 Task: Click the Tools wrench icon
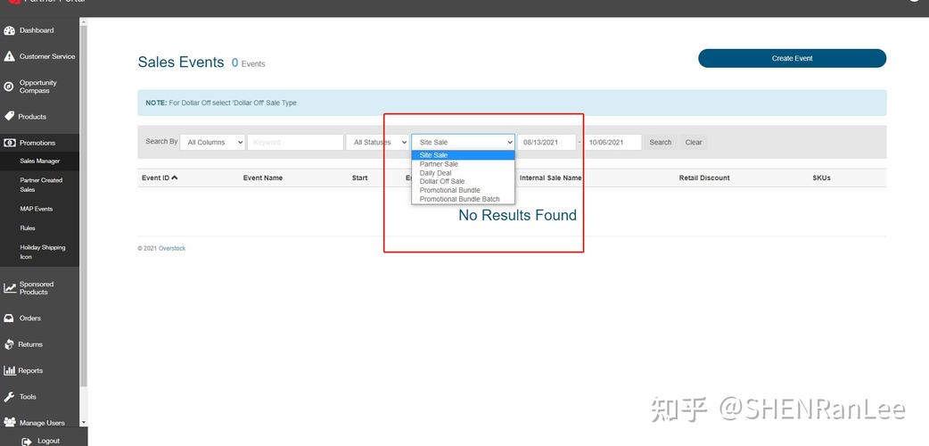(9, 397)
